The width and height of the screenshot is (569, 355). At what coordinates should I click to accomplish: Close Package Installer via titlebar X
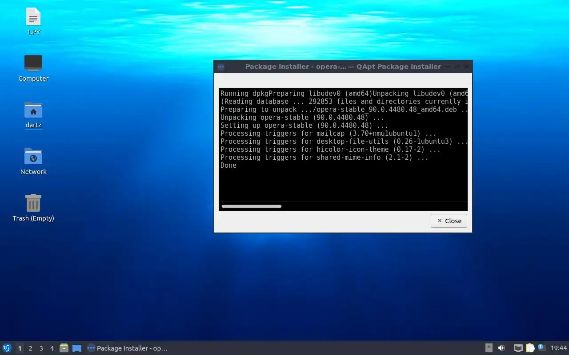[x=466, y=67]
